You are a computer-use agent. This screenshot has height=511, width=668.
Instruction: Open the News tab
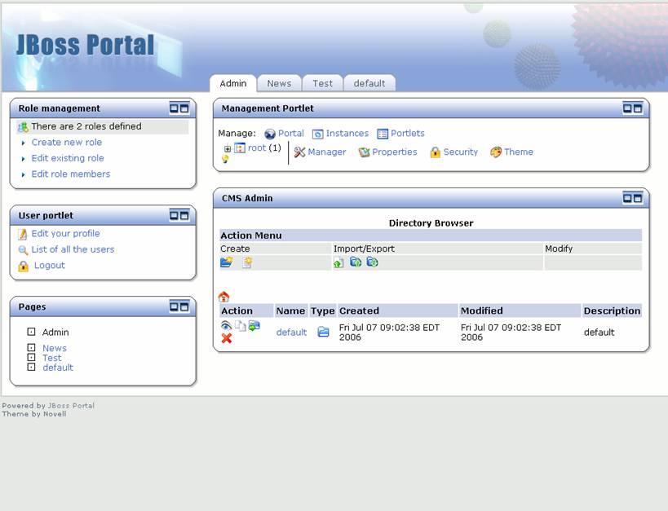(279, 83)
